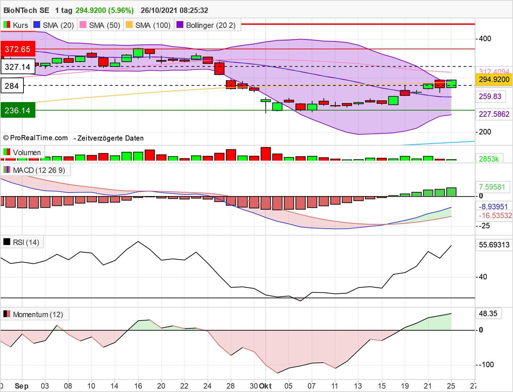This screenshot has width=513, height=392.
Task: Click the yellow 294.9200 current price tag
Action: [x=494, y=80]
